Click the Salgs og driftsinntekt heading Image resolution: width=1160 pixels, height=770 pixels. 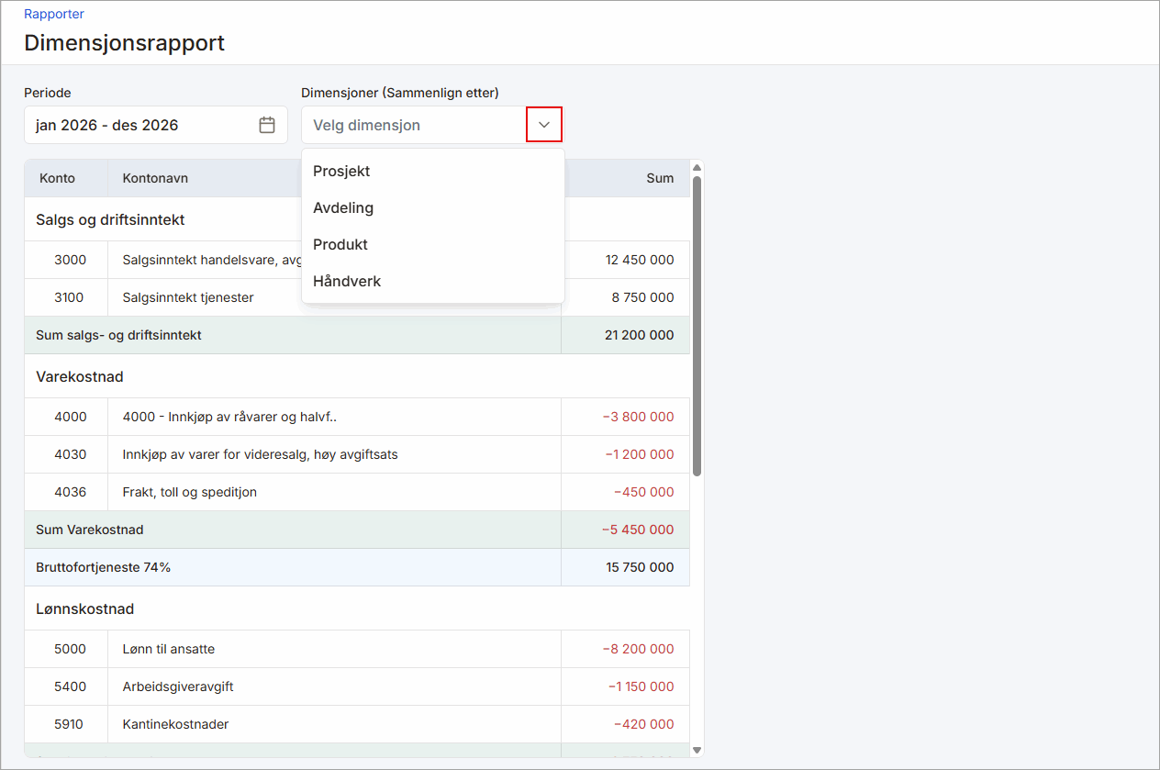[110, 219]
